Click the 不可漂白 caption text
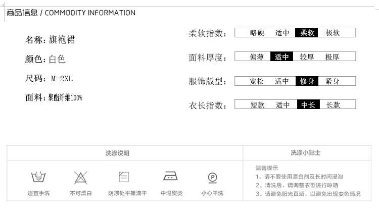Viewport: 379px width, 218px height. tap(81, 193)
